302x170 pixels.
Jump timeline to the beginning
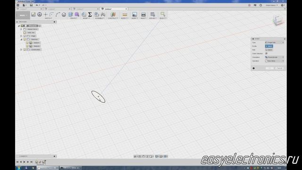[x=17, y=162]
